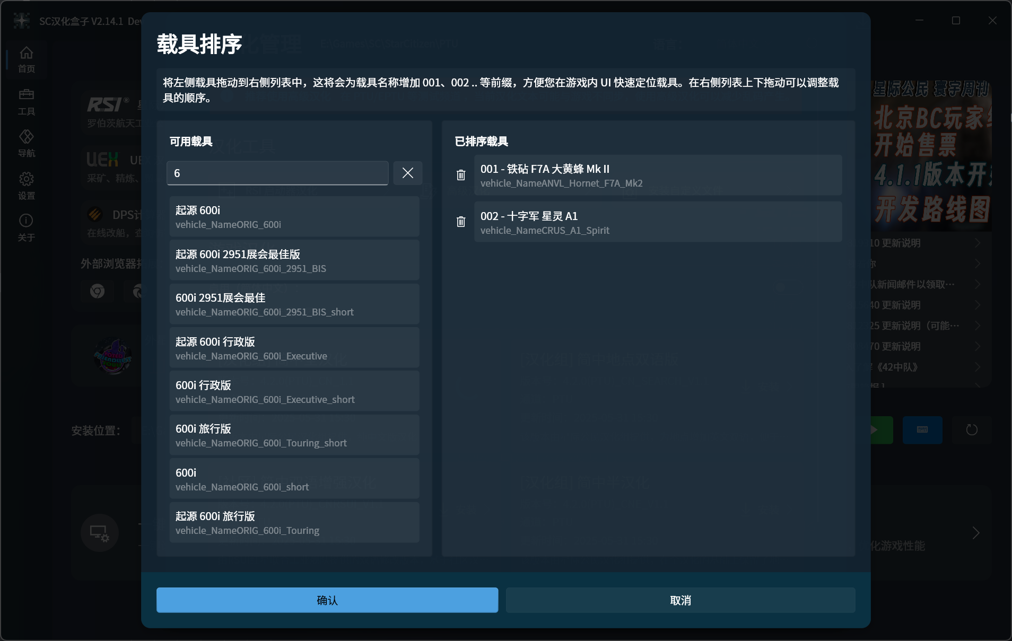Open 首页 home in the sidebar
This screenshot has width=1012, height=641.
27,60
